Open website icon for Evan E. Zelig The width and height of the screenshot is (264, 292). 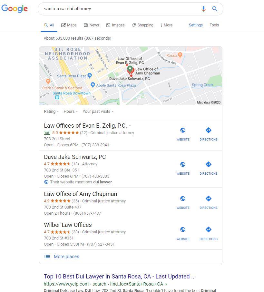tap(183, 130)
